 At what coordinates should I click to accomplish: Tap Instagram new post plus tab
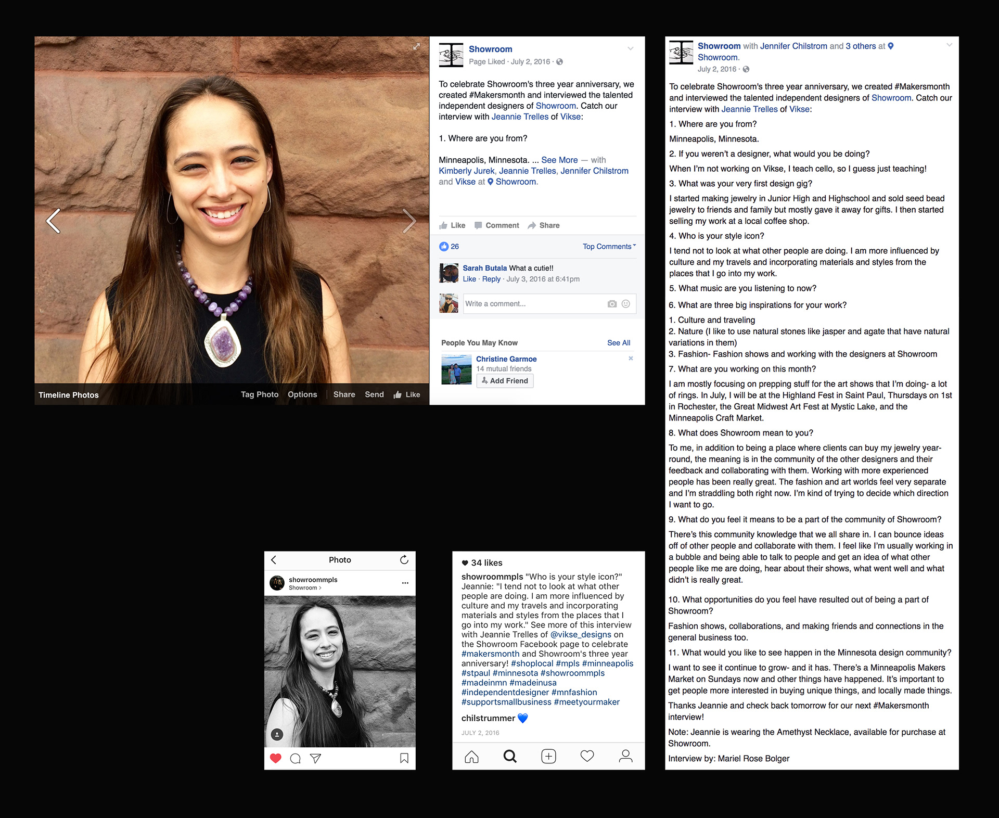(548, 757)
